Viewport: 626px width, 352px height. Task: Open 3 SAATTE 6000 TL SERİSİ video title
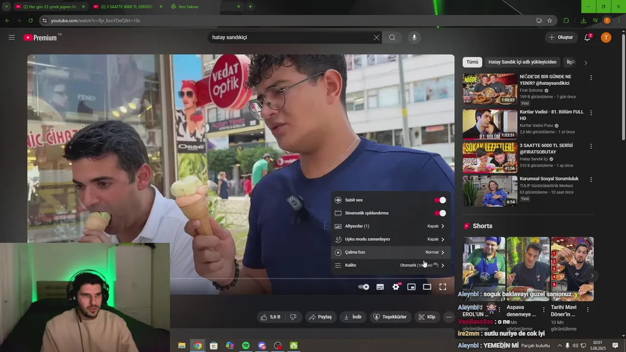[x=546, y=149]
